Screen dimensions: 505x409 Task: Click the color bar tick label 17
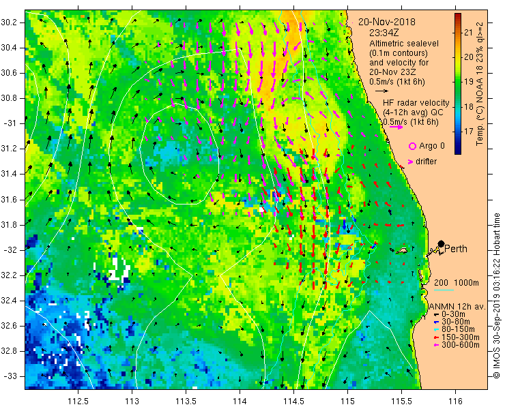(x=469, y=132)
